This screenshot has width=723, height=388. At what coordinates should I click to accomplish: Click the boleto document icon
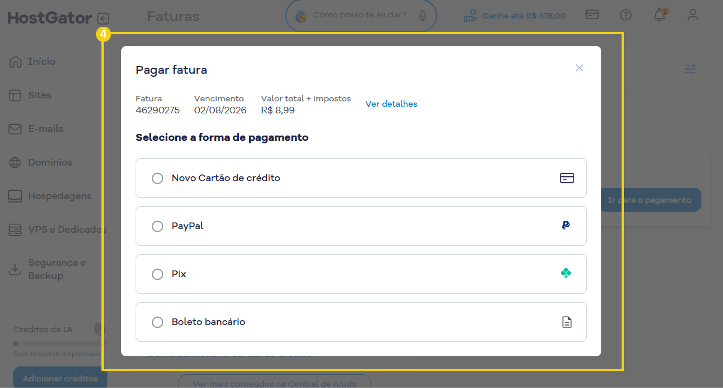click(x=566, y=322)
